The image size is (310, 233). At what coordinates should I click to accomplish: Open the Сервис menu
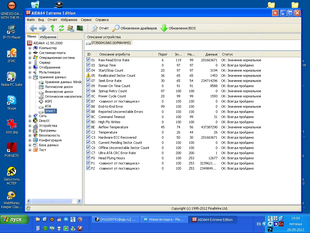(86, 20)
